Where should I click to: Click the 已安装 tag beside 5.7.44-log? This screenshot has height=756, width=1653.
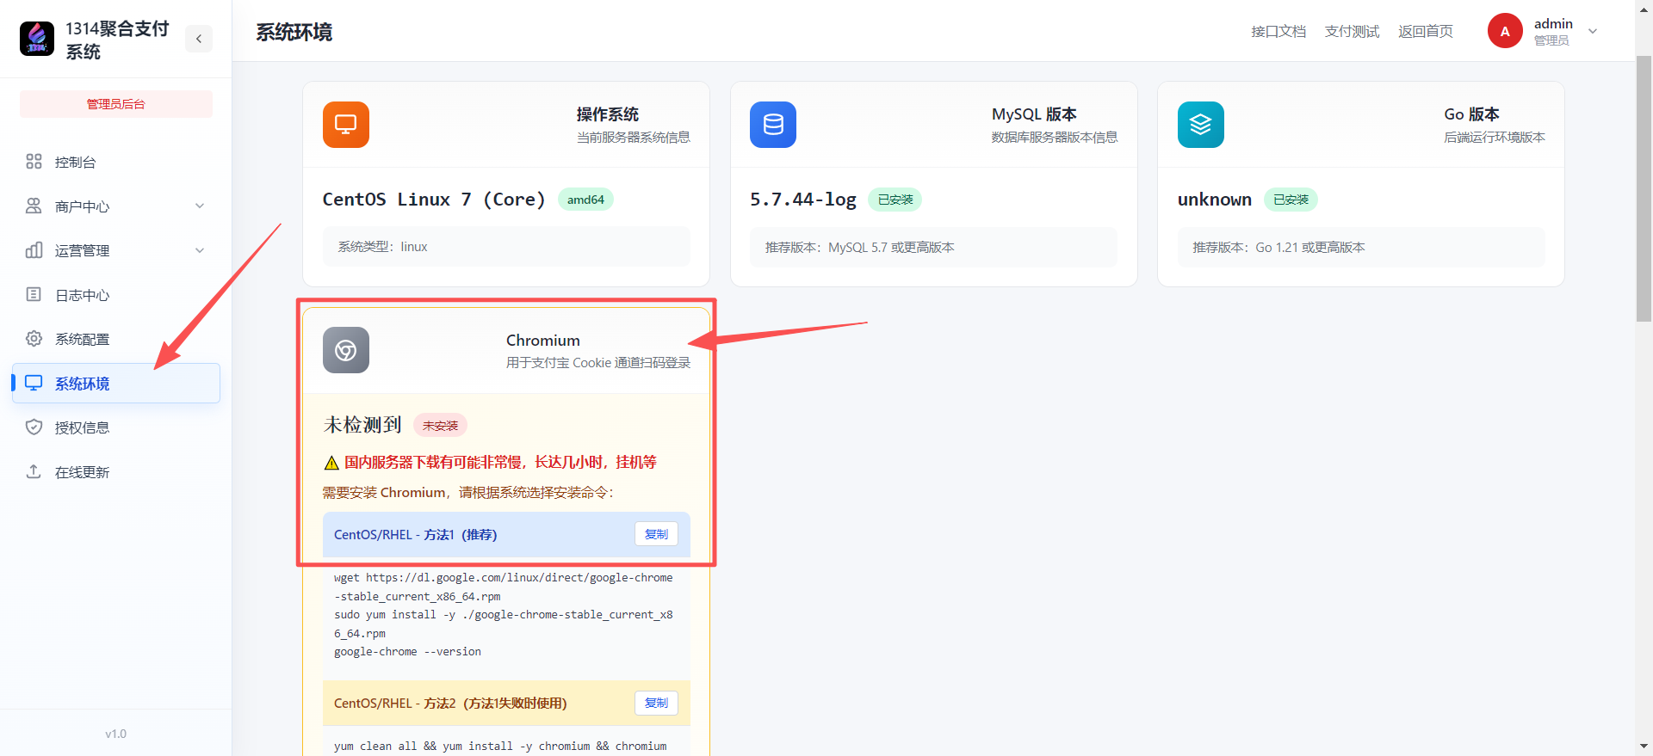point(895,200)
